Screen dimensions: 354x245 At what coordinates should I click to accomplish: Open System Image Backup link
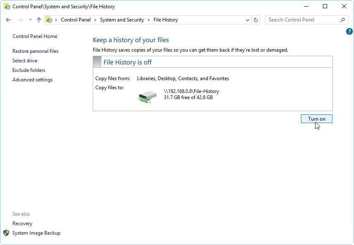pyautogui.click(x=36, y=233)
